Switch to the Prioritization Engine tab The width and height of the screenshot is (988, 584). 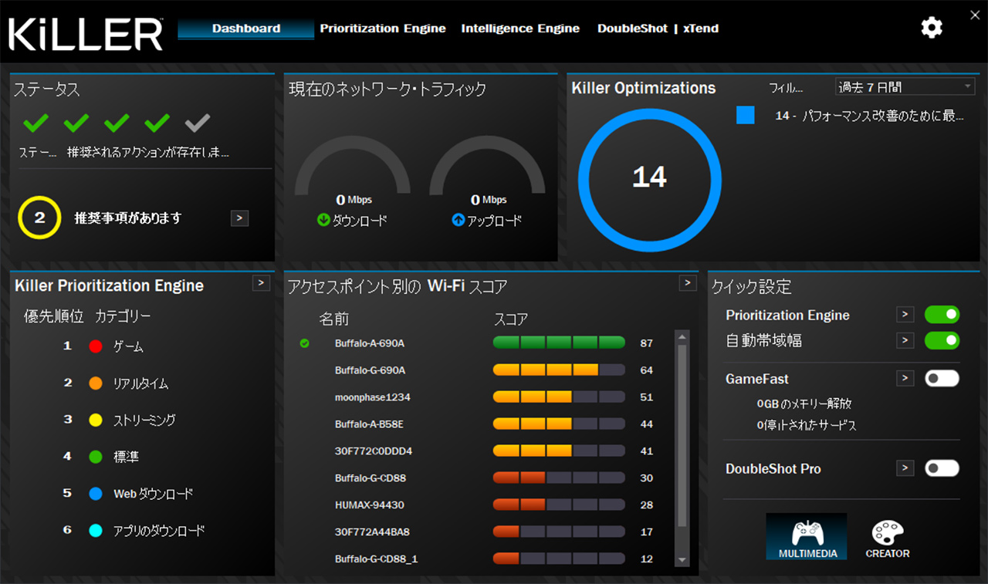[383, 29]
